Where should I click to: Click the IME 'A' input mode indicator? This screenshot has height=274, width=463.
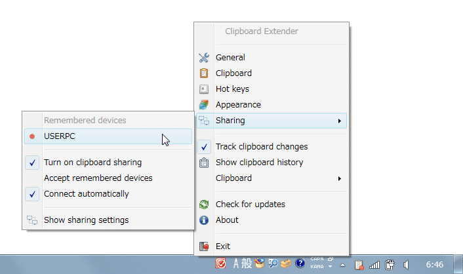(x=236, y=264)
